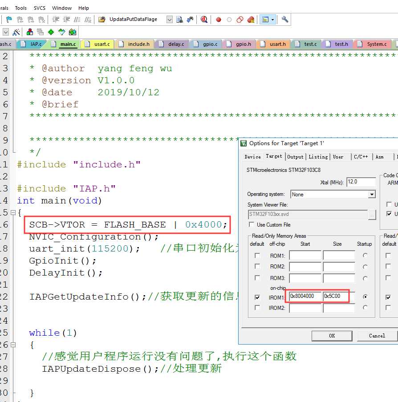
Task: Enable or disable the current breakpoint
Action: (229, 20)
